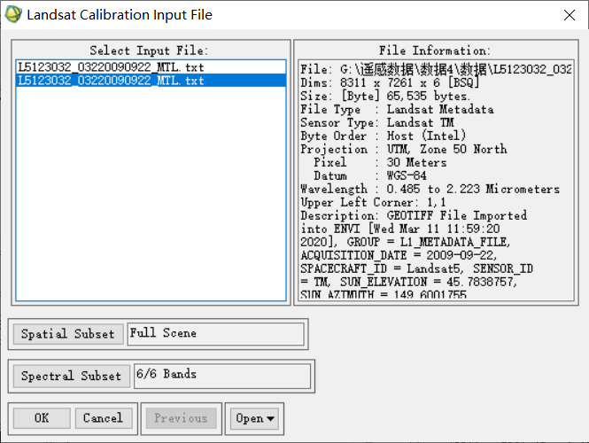
Task: Click the Datum: WGS-84 line
Action: (x=370, y=175)
